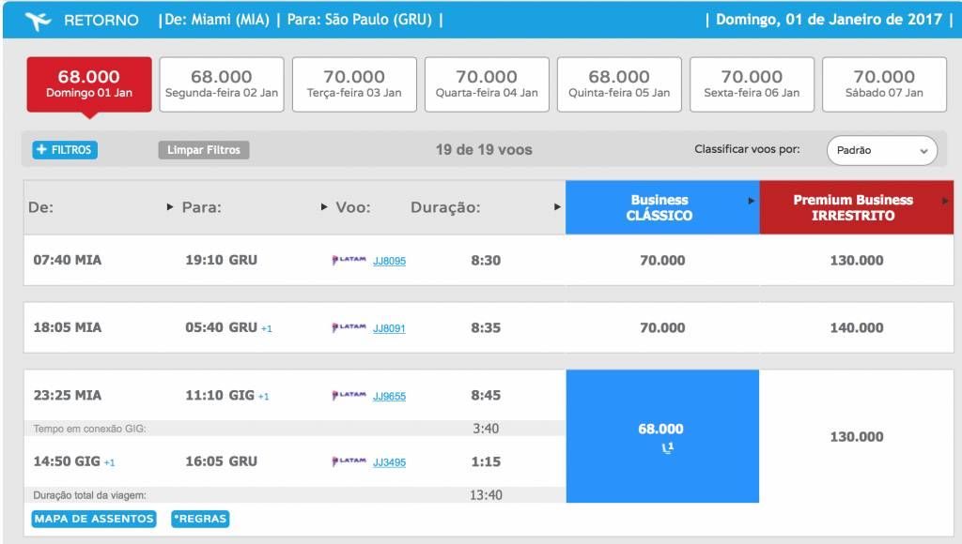Click the MAPA DE ASSENTOS button
This screenshot has width=962, height=544.
click(94, 519)
